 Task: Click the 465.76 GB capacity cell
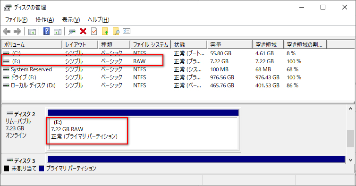click(222, 85)
